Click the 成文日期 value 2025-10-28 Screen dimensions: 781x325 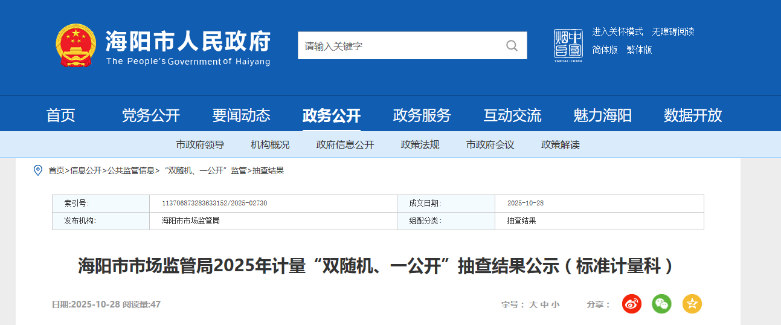(x=525, y=204)
